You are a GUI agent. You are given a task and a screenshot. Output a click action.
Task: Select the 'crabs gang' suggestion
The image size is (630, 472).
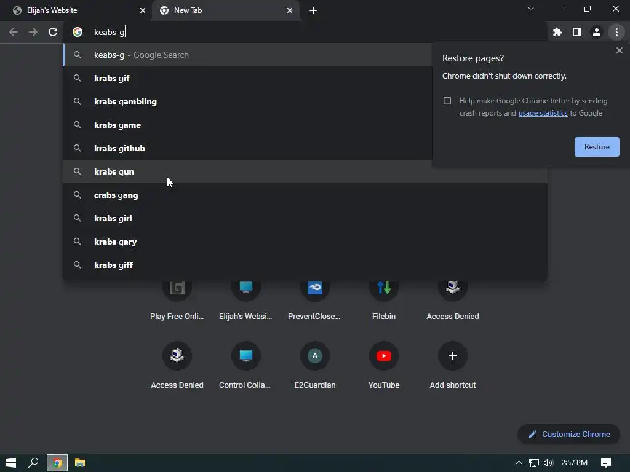pos(305,195)
